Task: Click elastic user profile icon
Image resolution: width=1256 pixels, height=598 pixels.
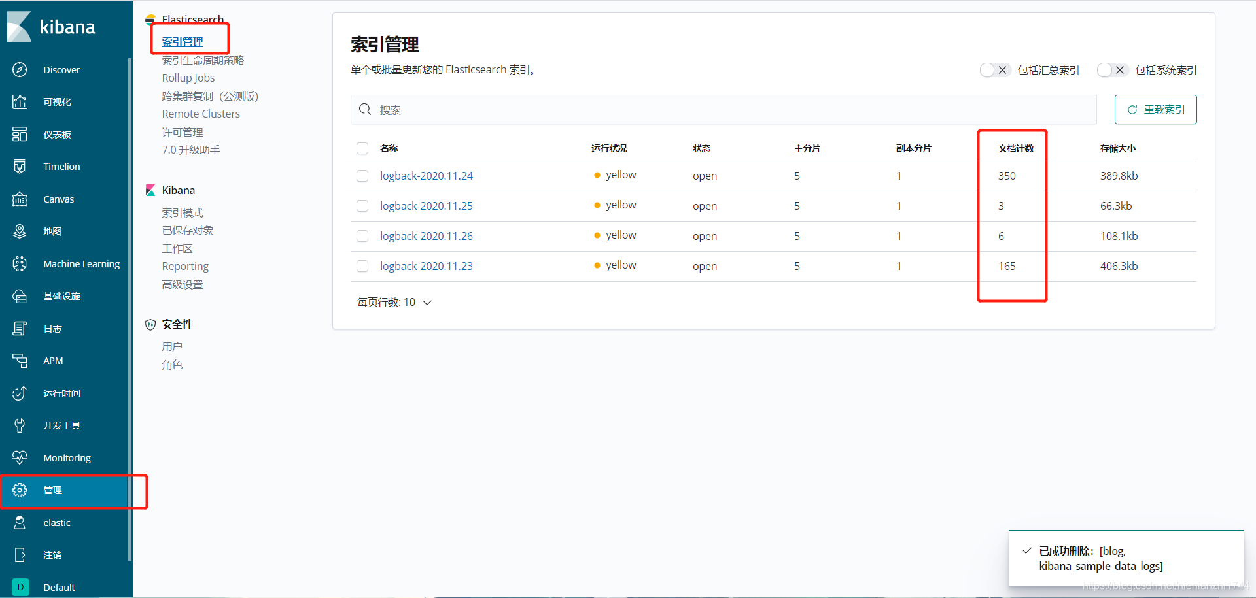Action: (x=20, y=522)
